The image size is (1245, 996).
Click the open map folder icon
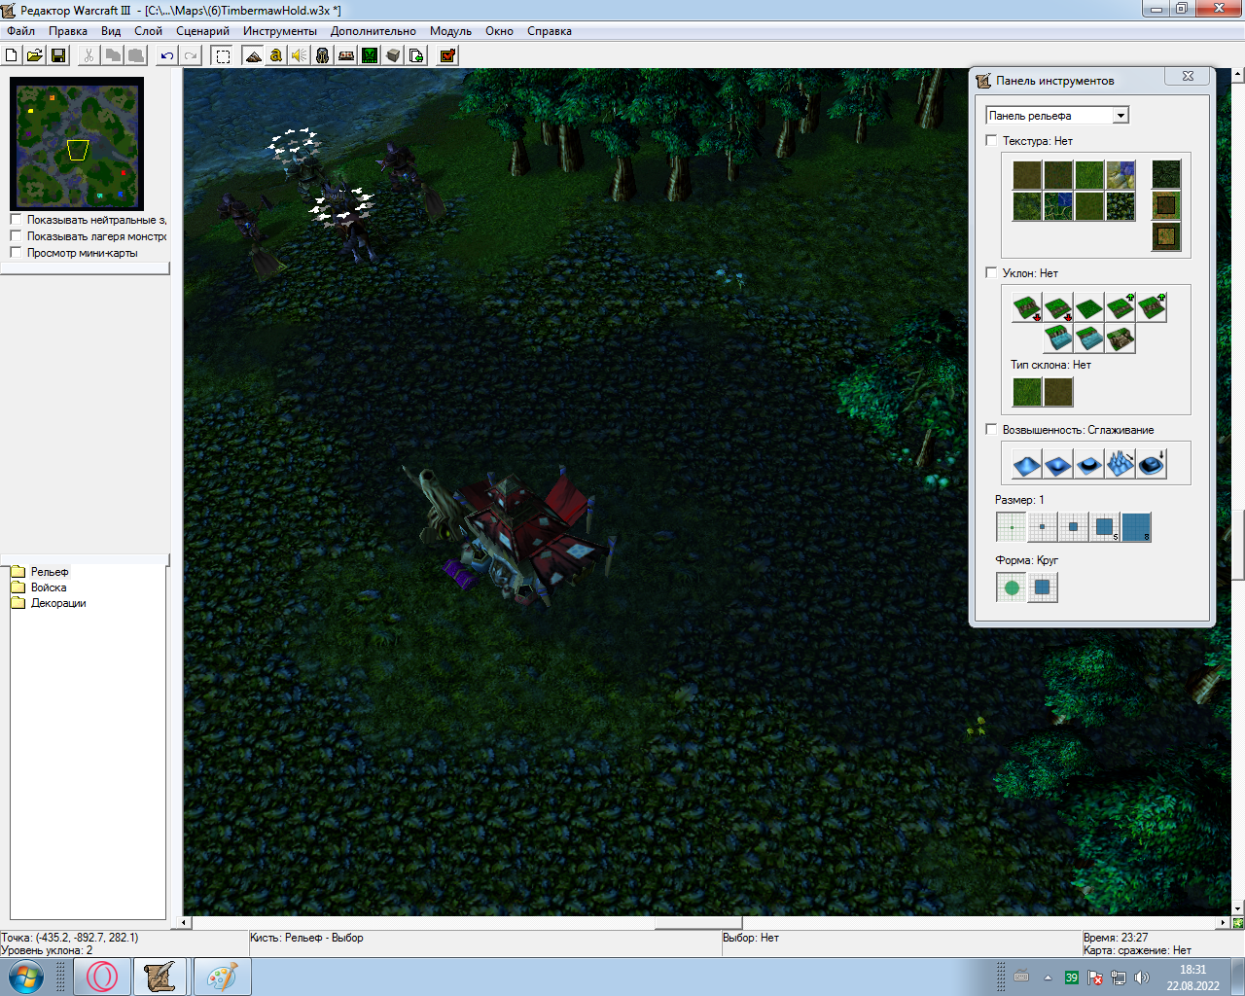35,55
